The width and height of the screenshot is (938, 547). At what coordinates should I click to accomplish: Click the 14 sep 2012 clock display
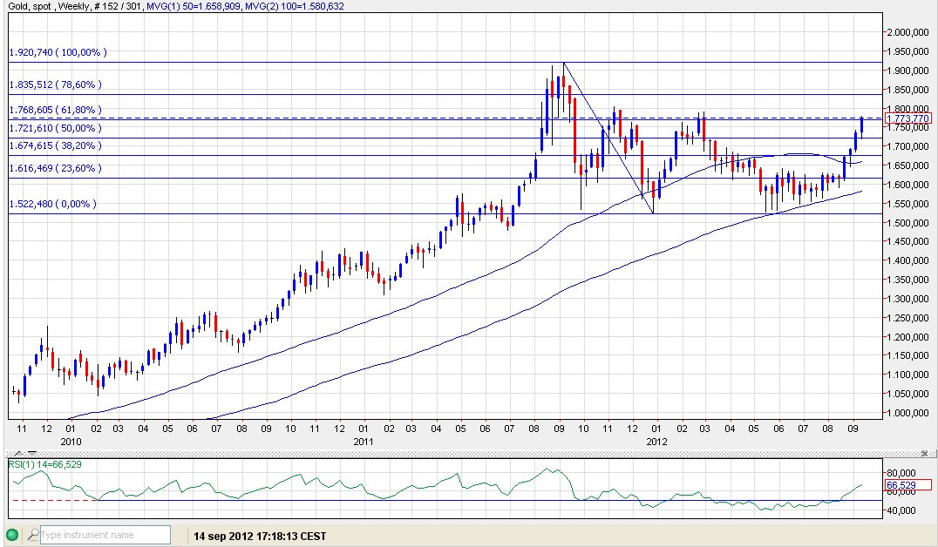coord(261,536)
